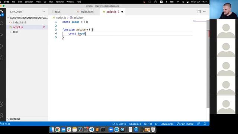Open Wi-Fi menu in menu bar
The height and width of the screenshot is (134, 238).
(178, 2)
